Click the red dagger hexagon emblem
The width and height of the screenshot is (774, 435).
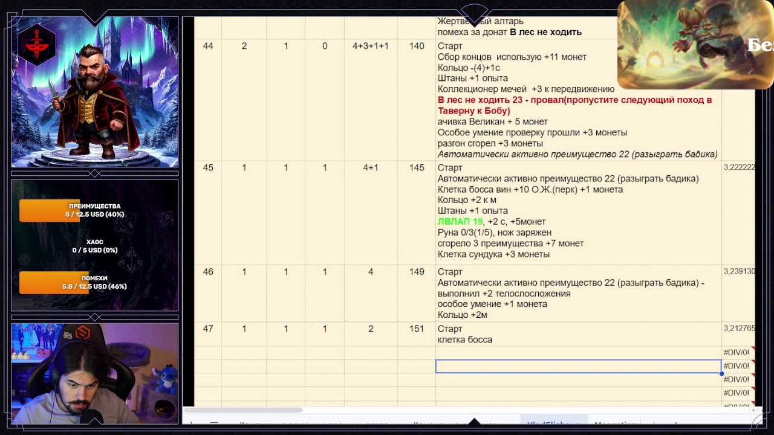pyautogui.click(x=37, y=45)
